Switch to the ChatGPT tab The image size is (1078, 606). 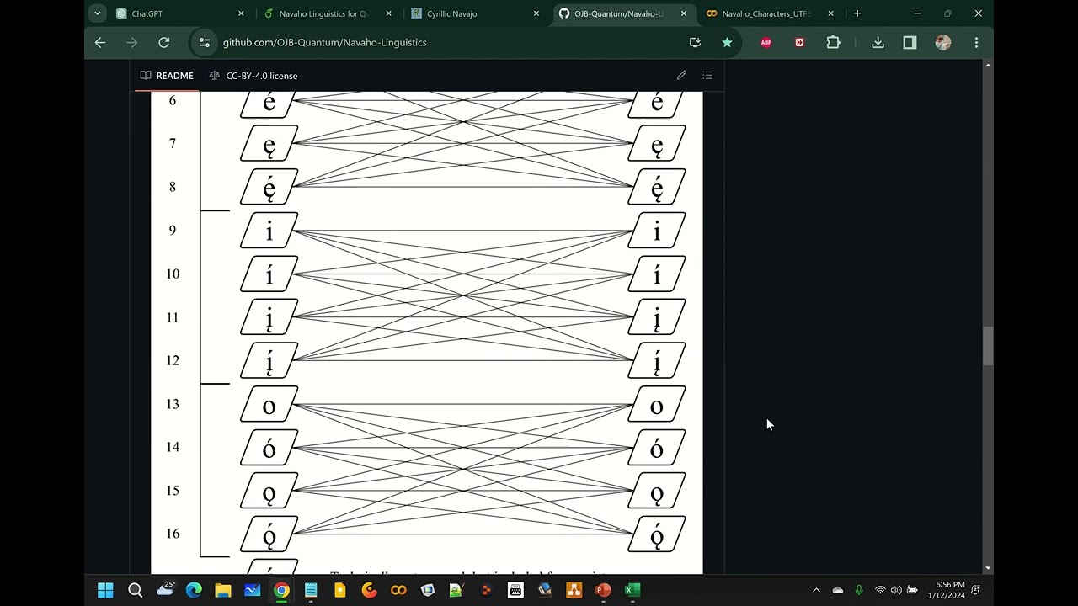tap(179, 13)
